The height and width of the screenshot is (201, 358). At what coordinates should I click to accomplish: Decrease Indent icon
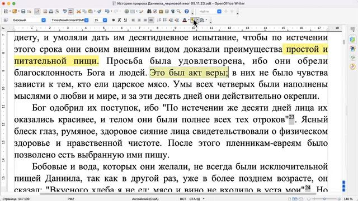tap(171, 20)
